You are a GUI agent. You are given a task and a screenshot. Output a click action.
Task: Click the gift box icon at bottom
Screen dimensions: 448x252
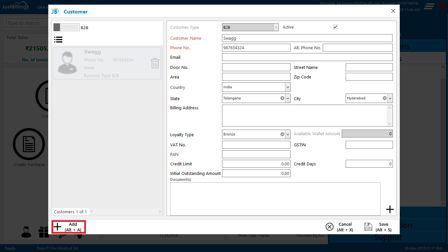pyautogui.click(x=44, y=232)
